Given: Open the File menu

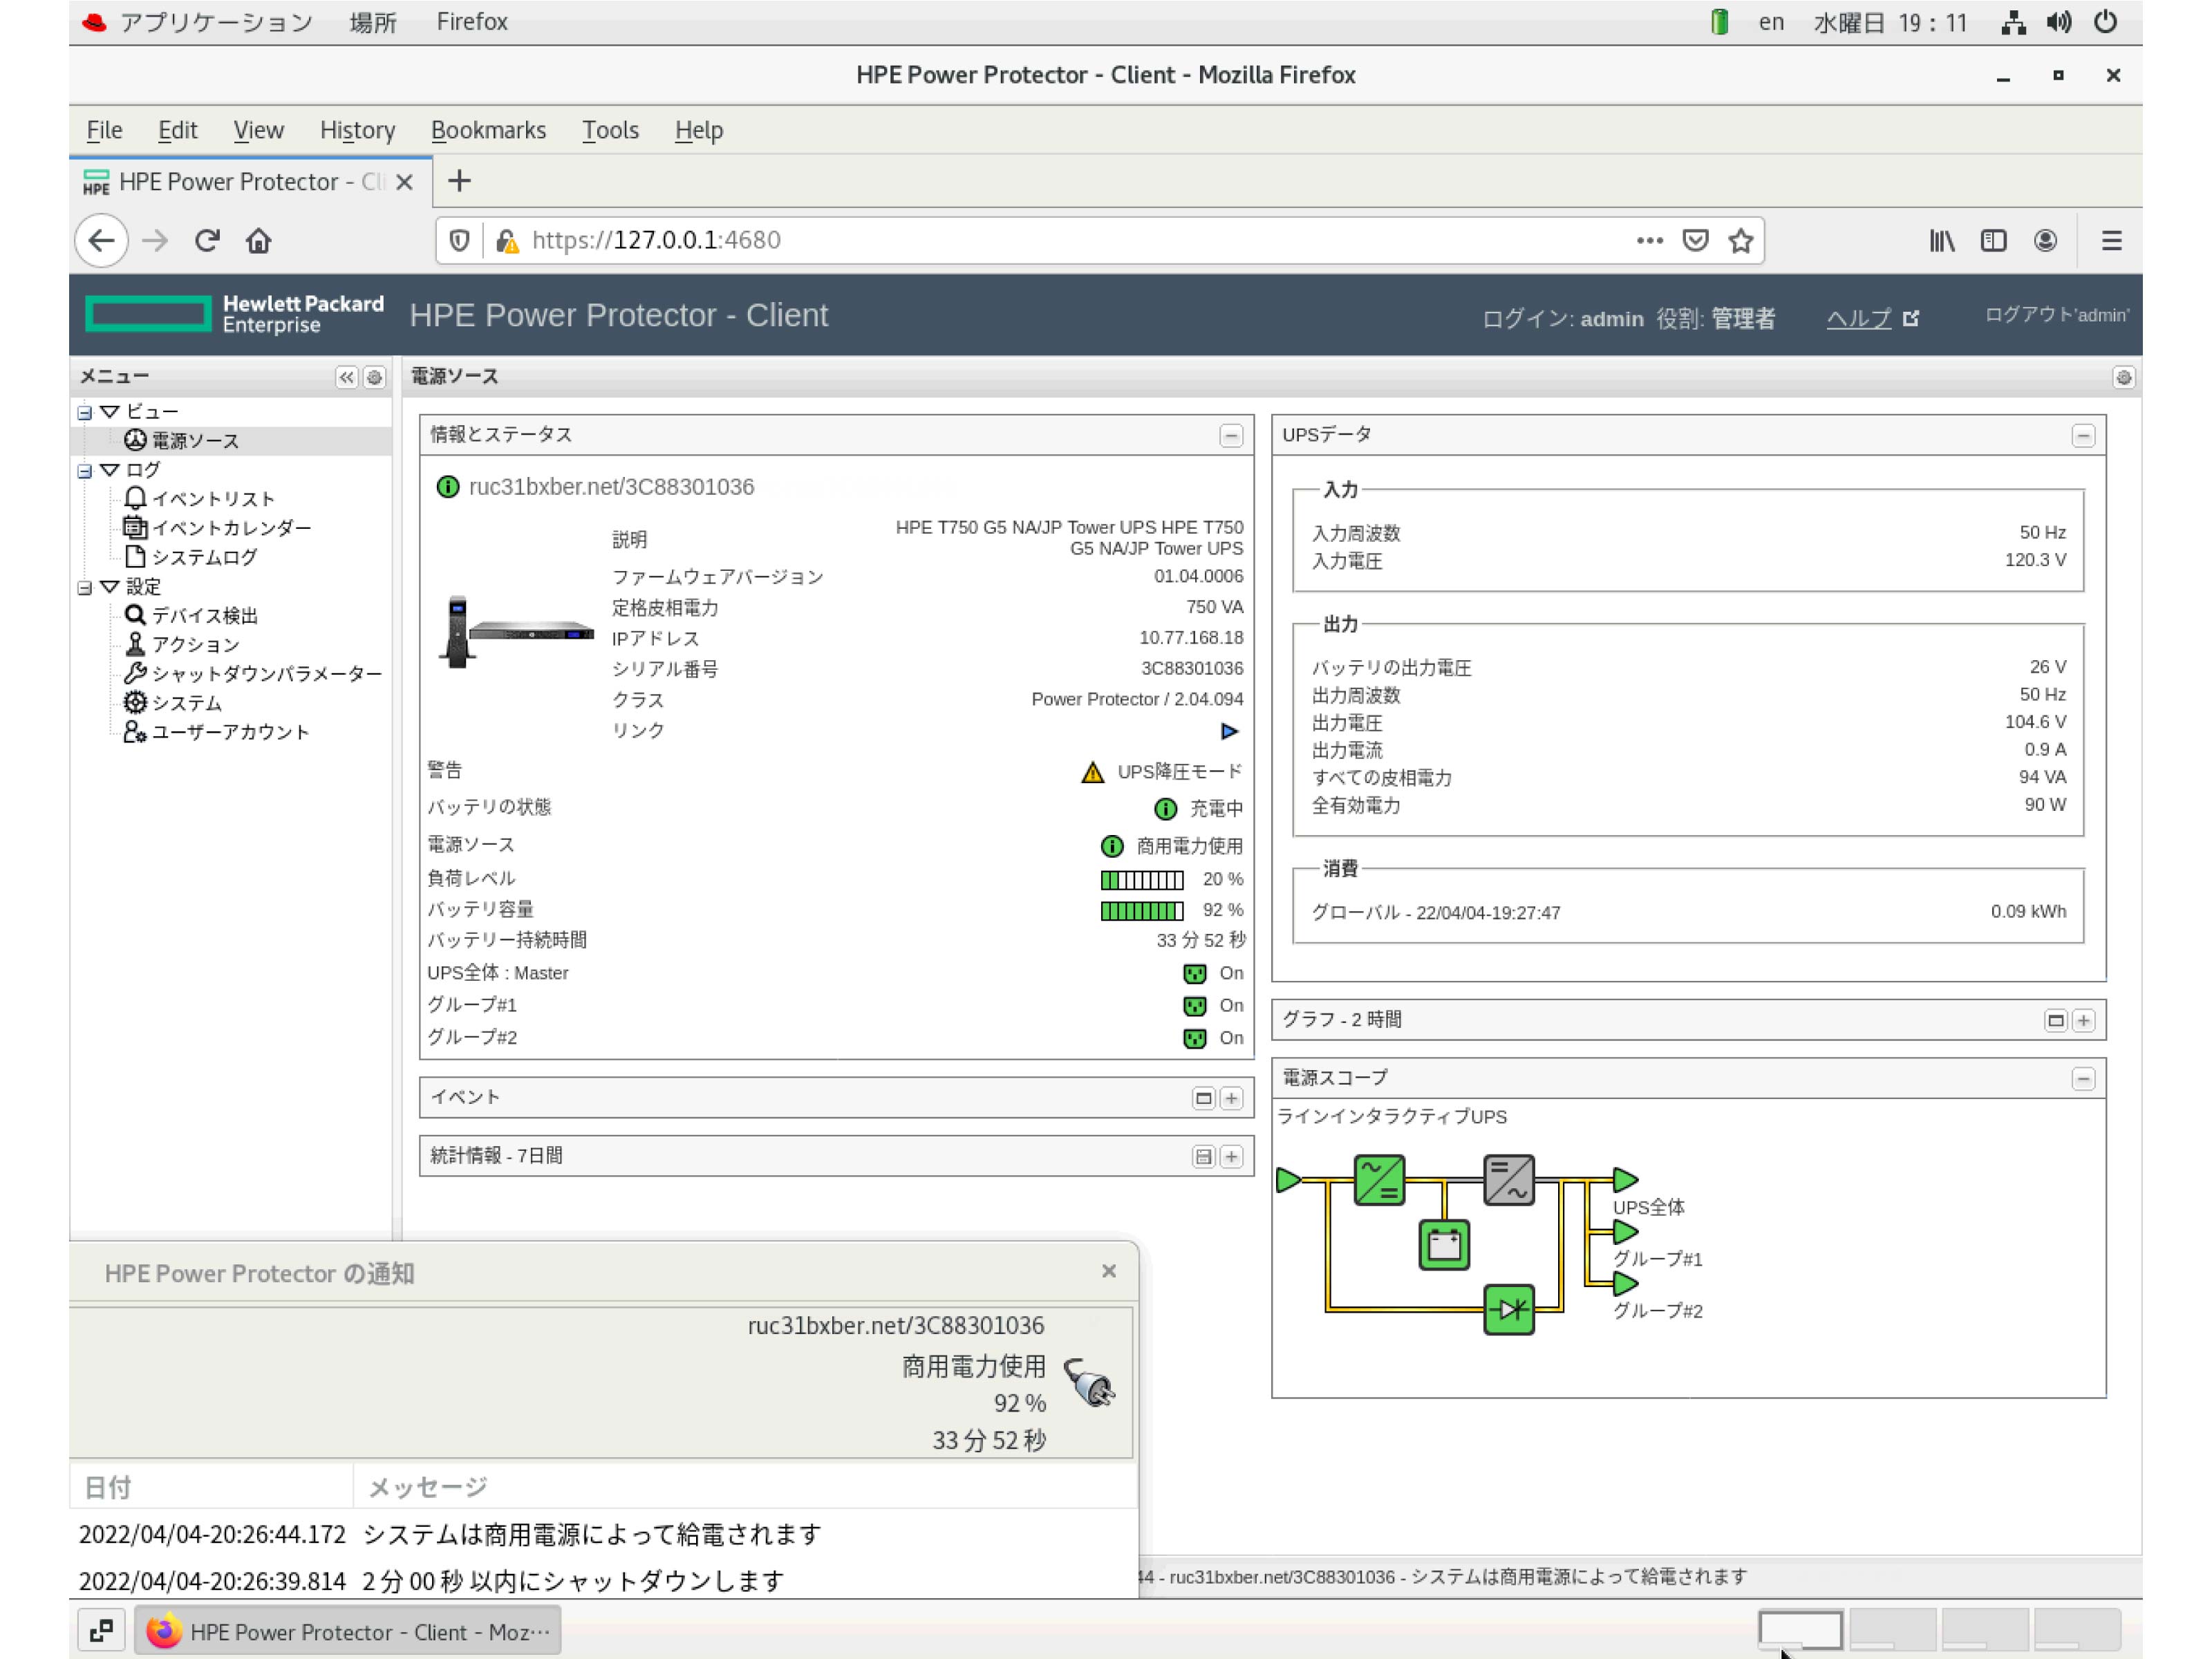Looking at the screenshot, I should (104, 130).
